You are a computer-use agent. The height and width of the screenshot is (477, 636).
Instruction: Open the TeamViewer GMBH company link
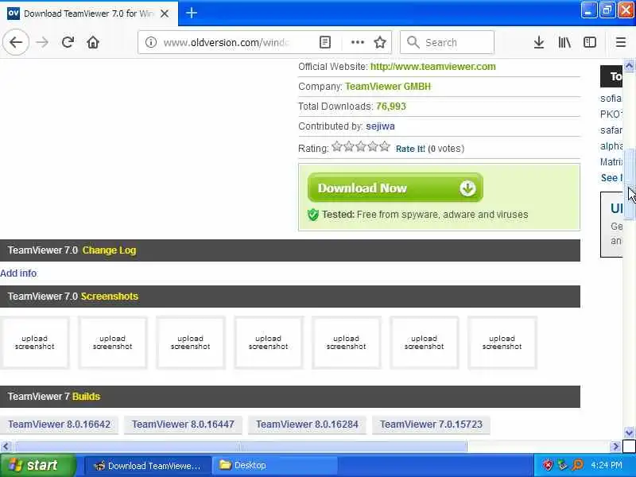388,87
